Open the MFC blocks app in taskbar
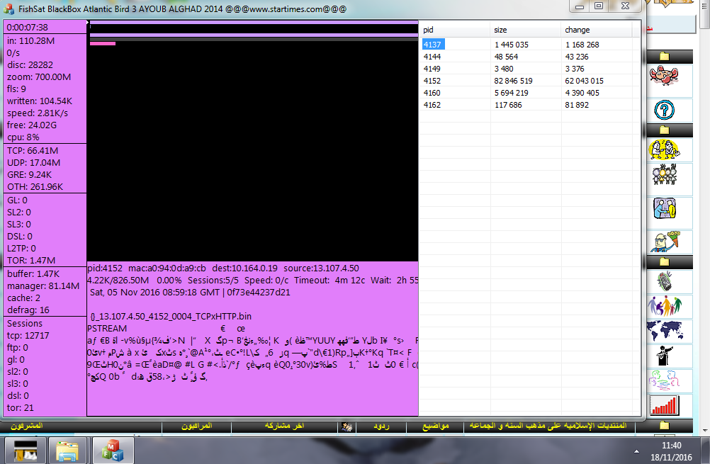Viewport: 710px width, 464px height. (x=112, y=449)
